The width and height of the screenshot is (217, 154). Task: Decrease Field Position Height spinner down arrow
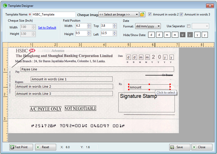(89, 35)
